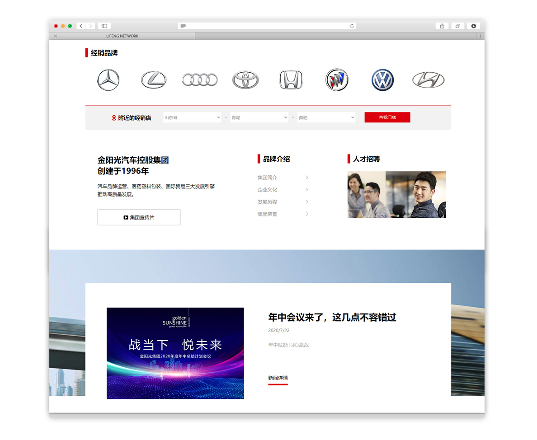Viewport: 537px width, 440px height.
Task: Open the 青岛 city dropdown
Action: click(x=259, y=118)
